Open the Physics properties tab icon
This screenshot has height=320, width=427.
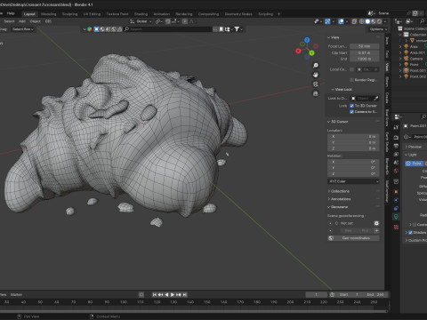tap(396, 200)
